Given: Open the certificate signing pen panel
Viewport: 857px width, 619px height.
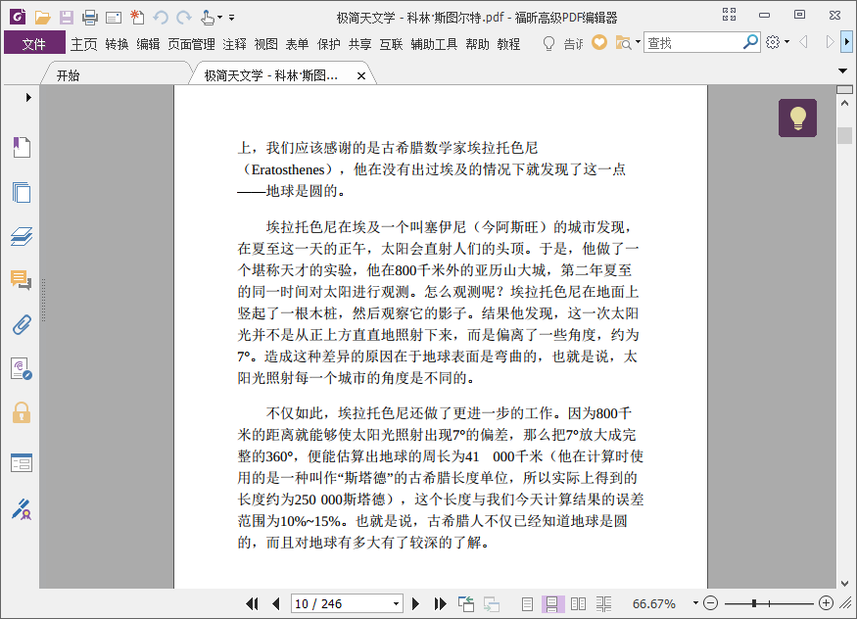Looking at the screenshot, I should (22, 508).
